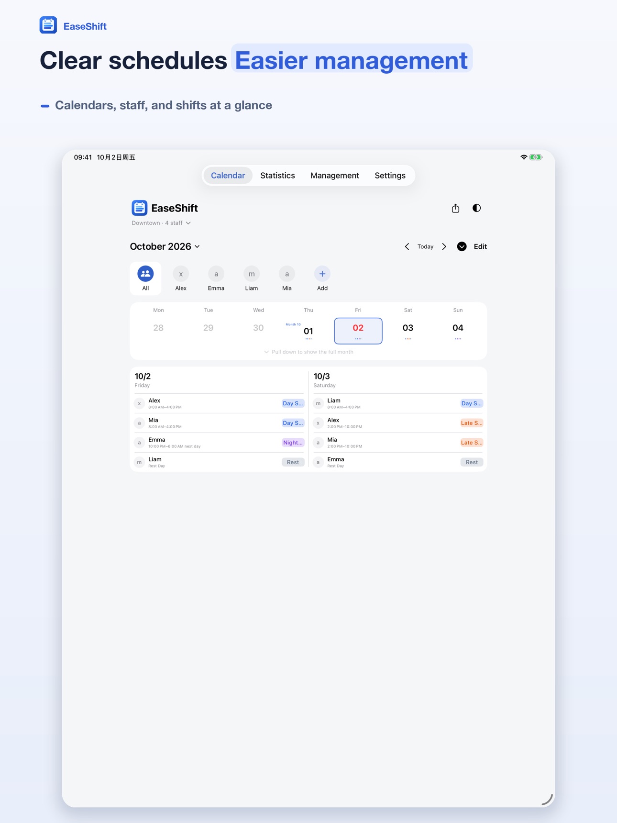This screenshot has height=823, width=617.
Task: Filter calendar by Alex avatar
Action: [x=181, y=274]
